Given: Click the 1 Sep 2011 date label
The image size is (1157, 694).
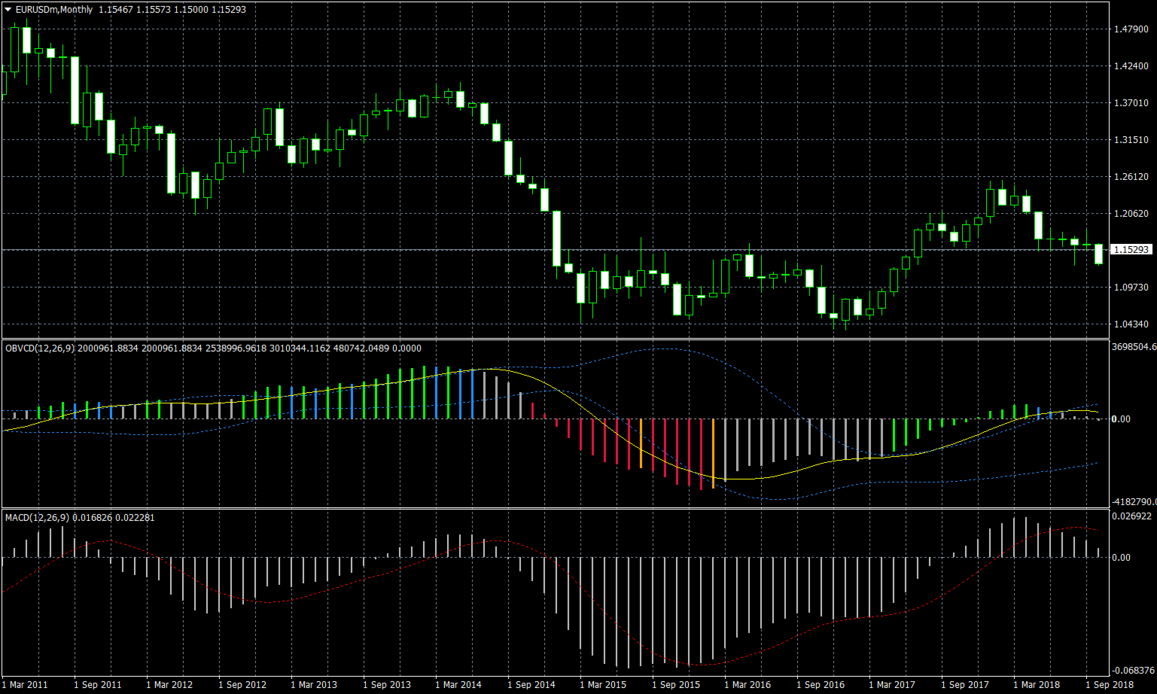Looking at the screenshot, I should click(98, 685).
